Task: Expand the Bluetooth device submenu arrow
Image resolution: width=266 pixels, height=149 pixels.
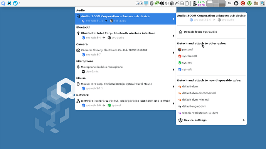Action: (173, 36)
